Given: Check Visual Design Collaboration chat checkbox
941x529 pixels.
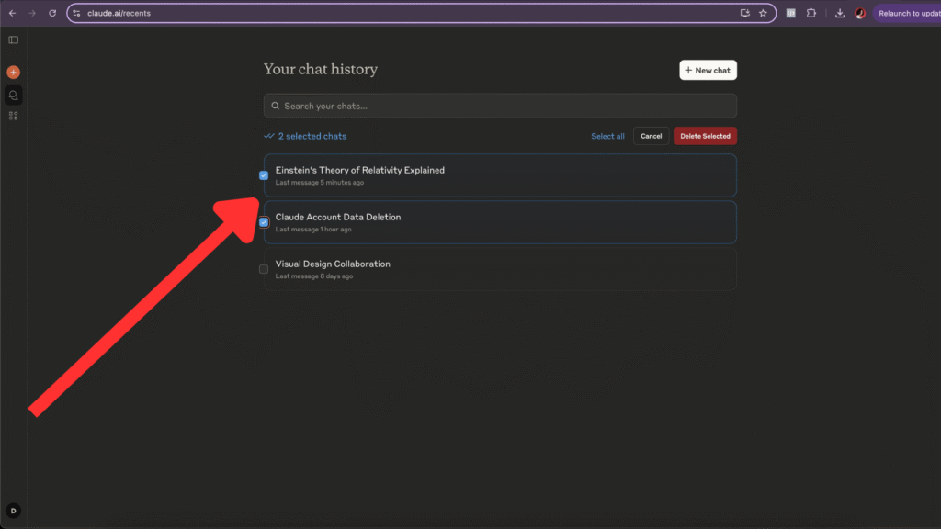Looking at the screenshot, I should [x=264, y=269].
